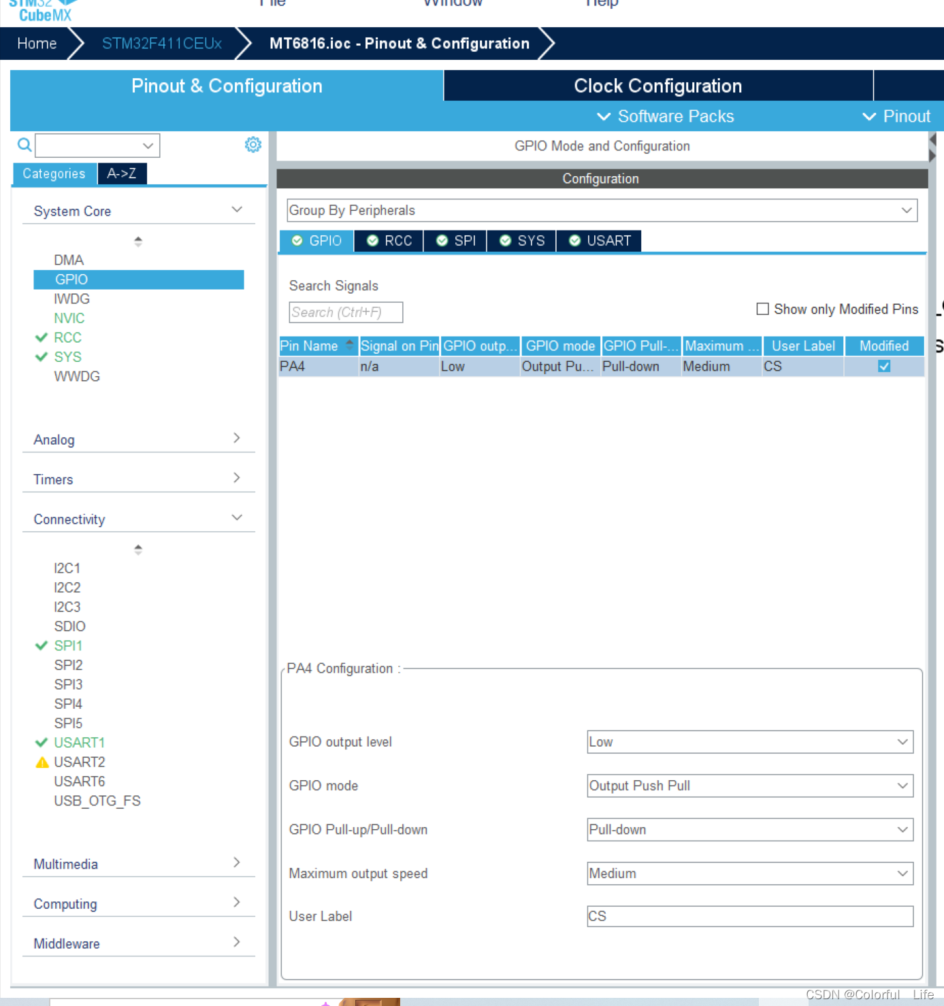Select WWDG in System Core

pos(77,376)
